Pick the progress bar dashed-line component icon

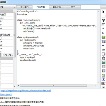103,46
